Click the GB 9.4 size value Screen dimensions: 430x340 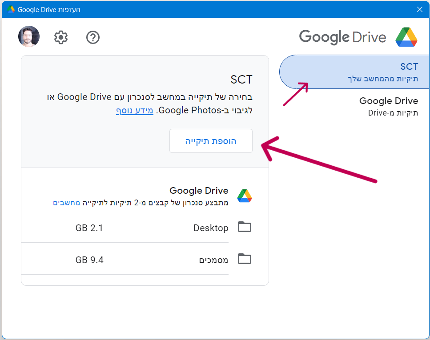pyautogui.click(x=89, y=260)
